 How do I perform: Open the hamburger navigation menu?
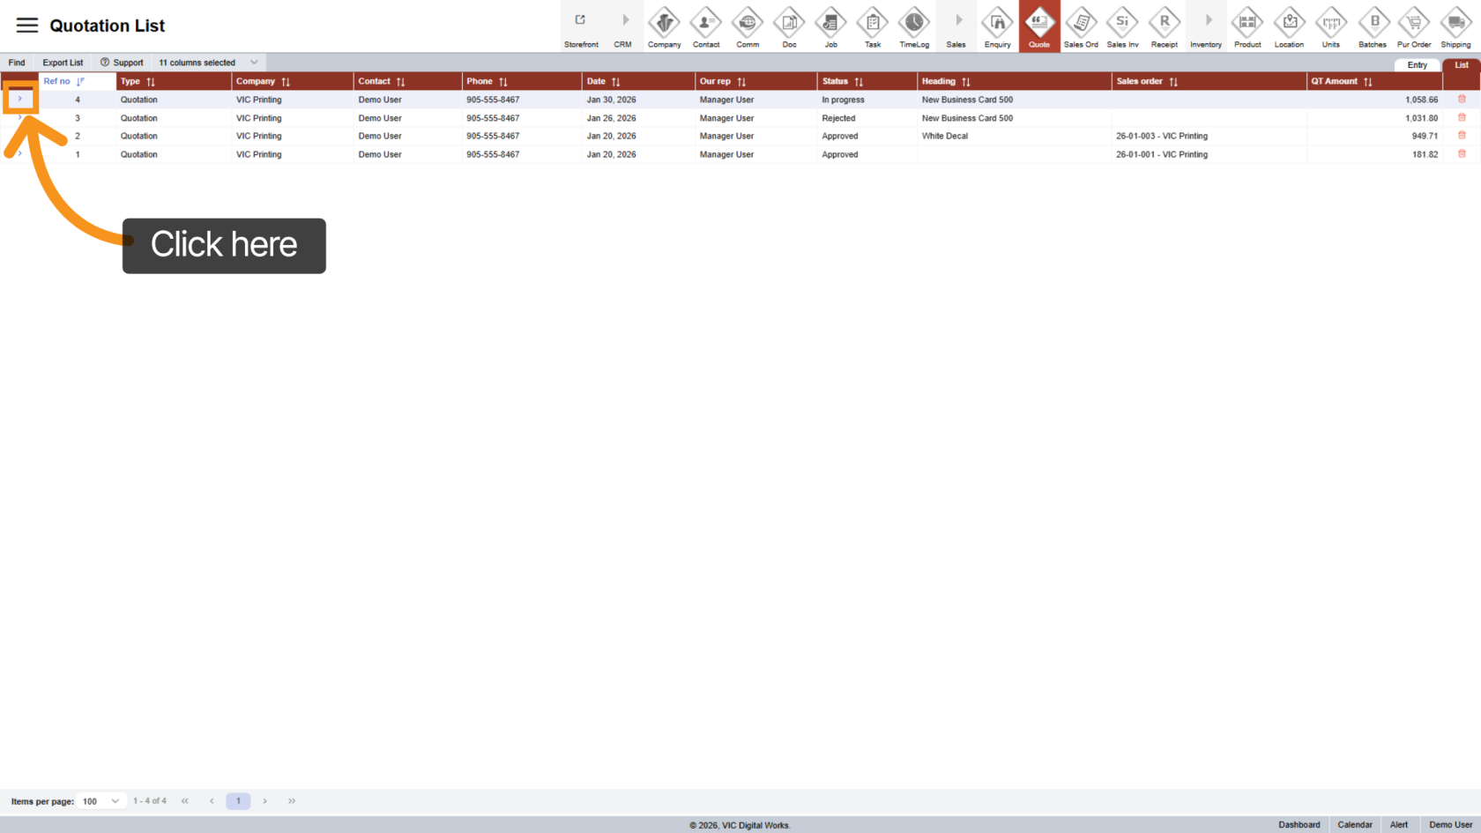27,26
